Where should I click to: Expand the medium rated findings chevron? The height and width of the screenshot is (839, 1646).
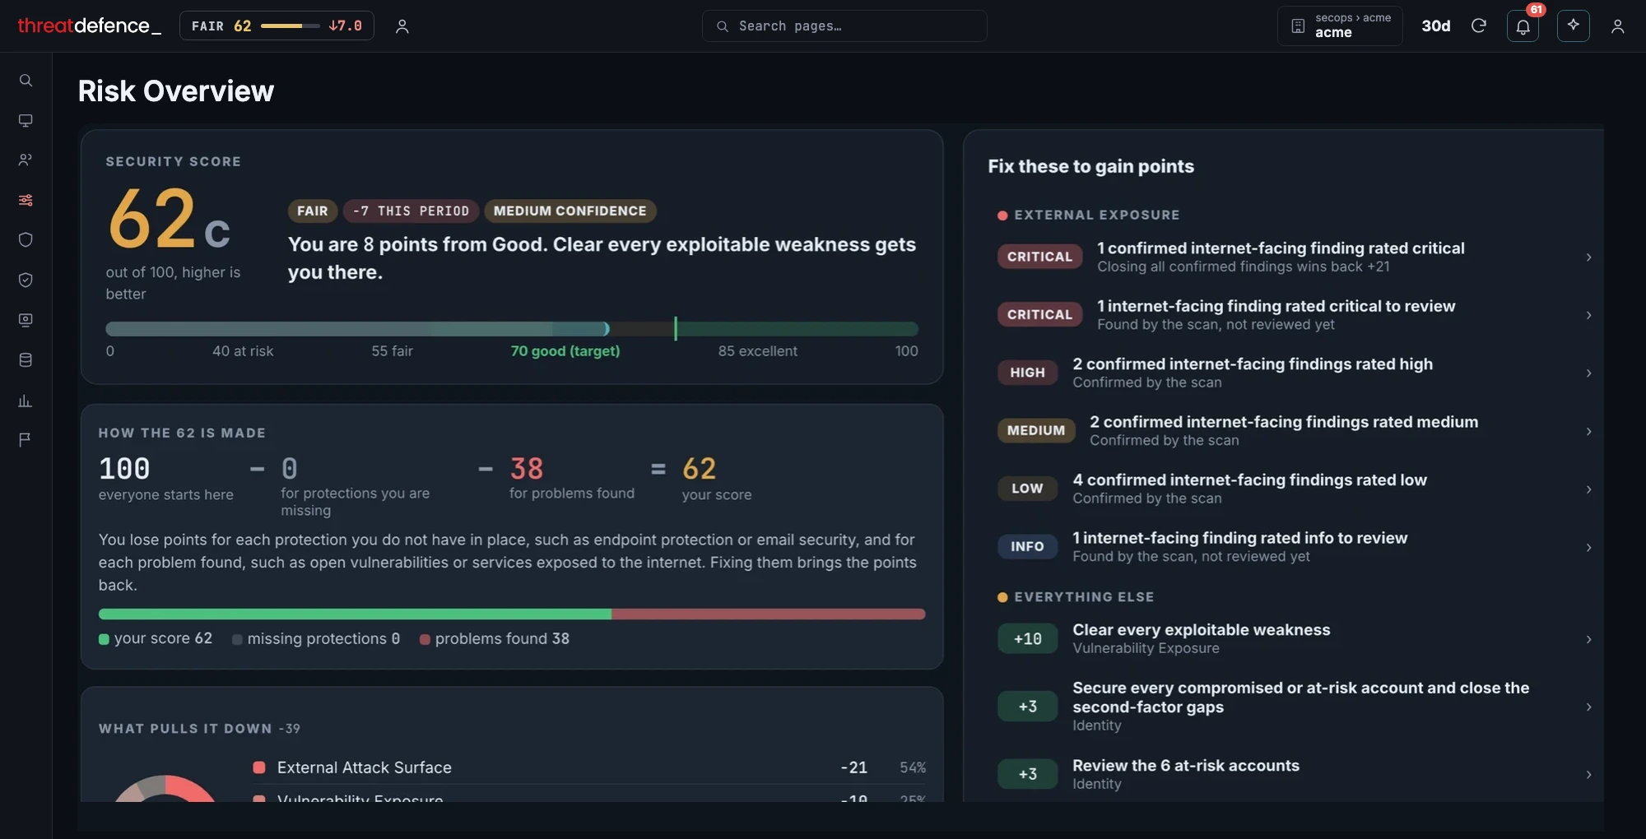(x=1588, y=431)
